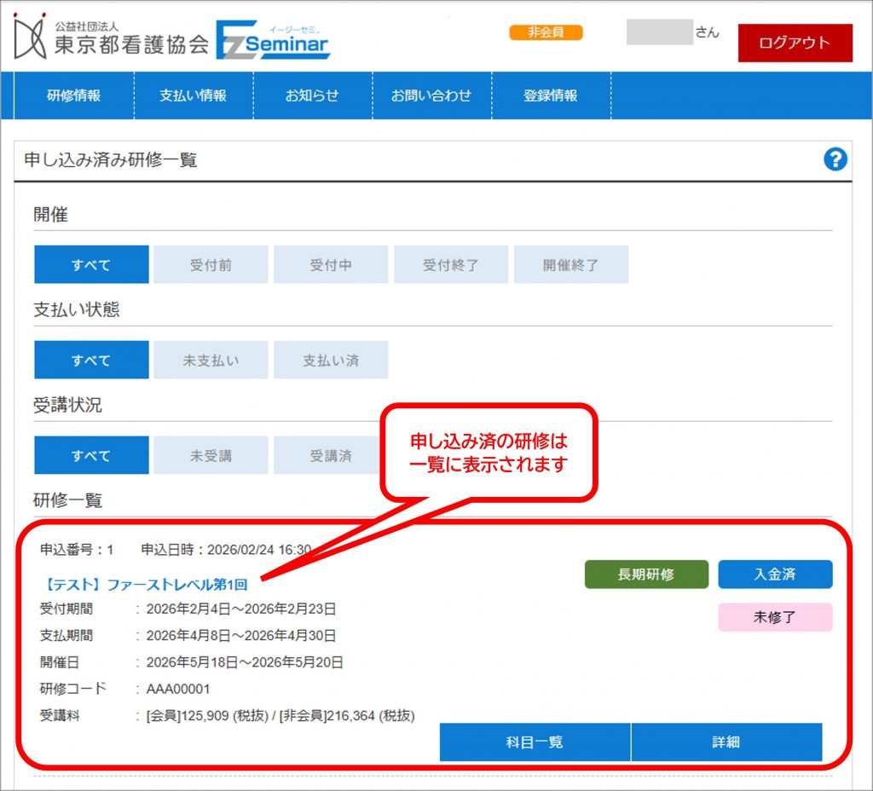Open the 登録情報 menu item
This screenshot has height=791, width=873.
(x=551, y=95)
